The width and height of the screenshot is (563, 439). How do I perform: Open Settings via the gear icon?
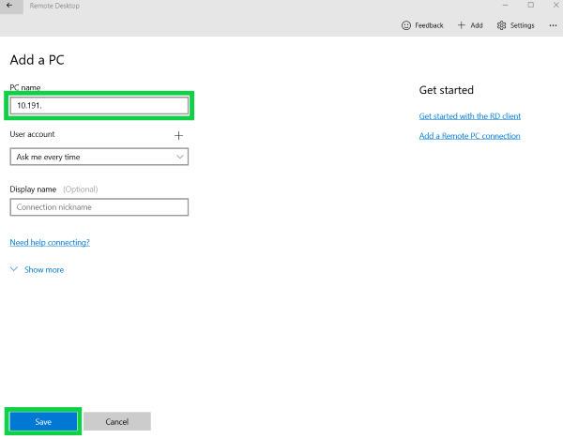coord(502,25)
